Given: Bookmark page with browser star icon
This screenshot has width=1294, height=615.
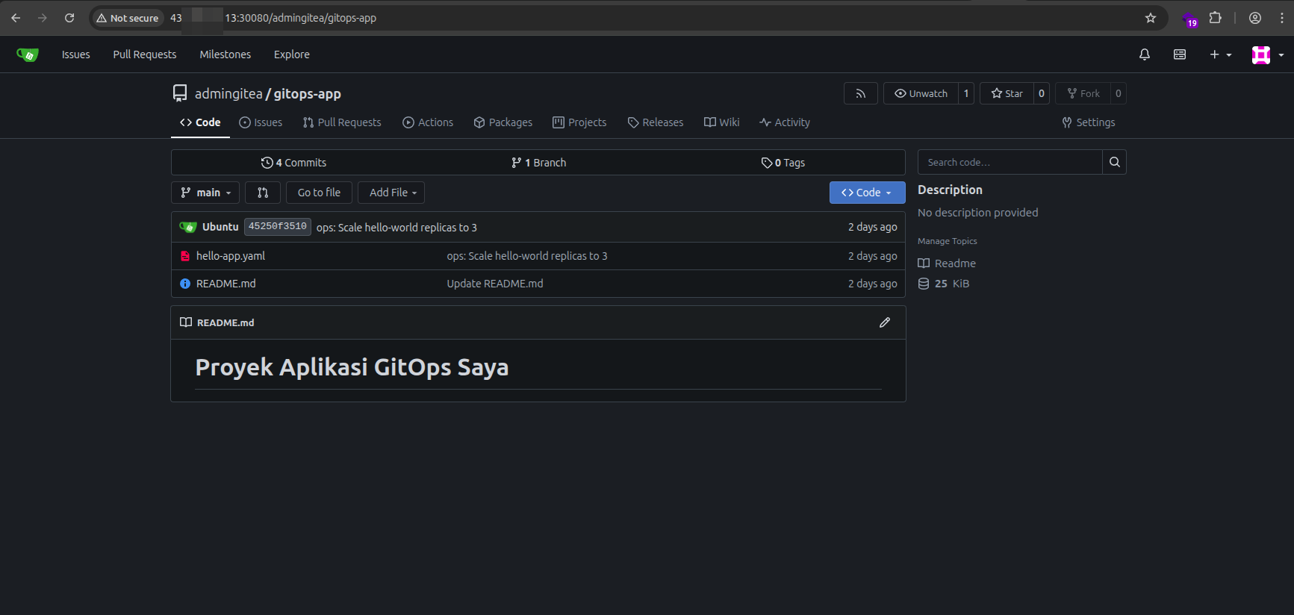Looking at the screenshot, I should [x=1150, y=18].
